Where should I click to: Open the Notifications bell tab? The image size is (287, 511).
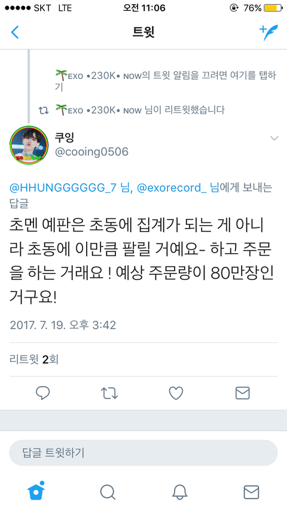179,492
